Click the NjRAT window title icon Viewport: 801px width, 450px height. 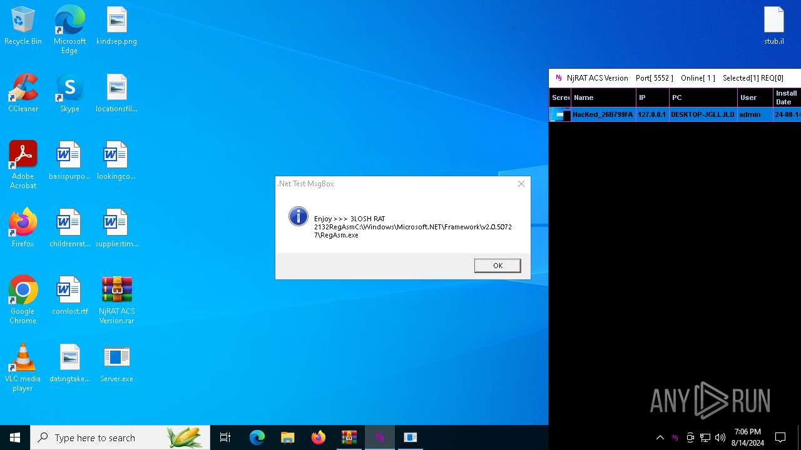pyautogui.click(x=559, y=78)
